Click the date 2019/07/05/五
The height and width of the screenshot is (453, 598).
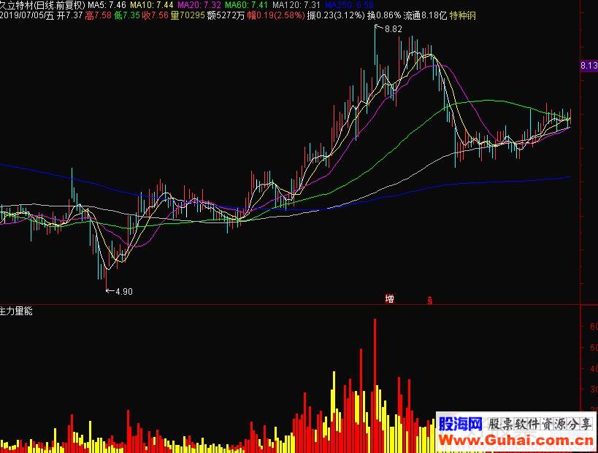[x=27, y=15]
